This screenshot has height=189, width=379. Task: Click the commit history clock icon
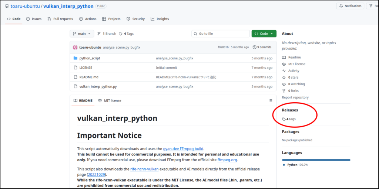tap(255, 47)
